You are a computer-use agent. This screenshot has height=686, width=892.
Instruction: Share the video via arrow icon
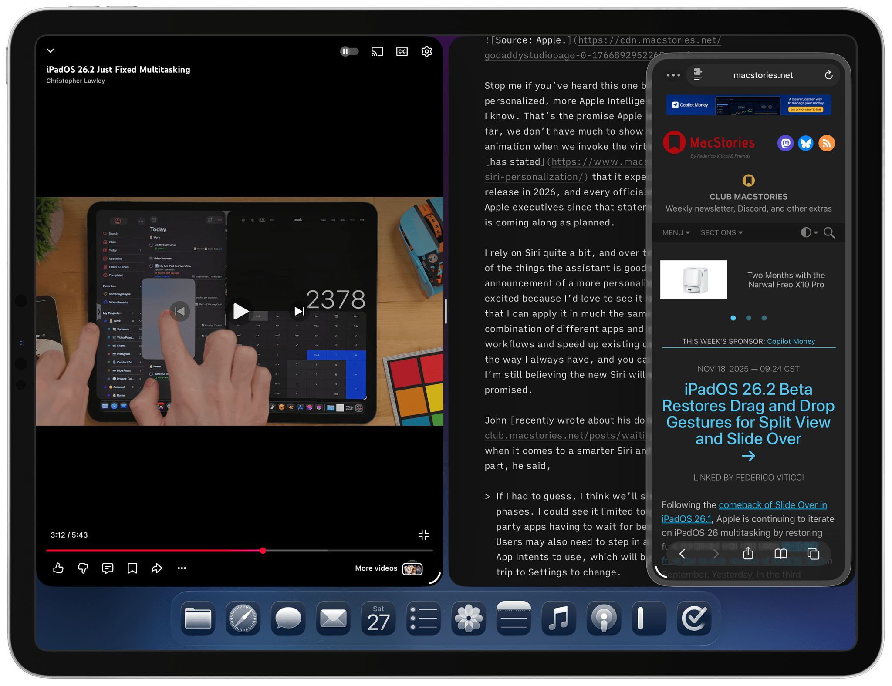point(157,568)
